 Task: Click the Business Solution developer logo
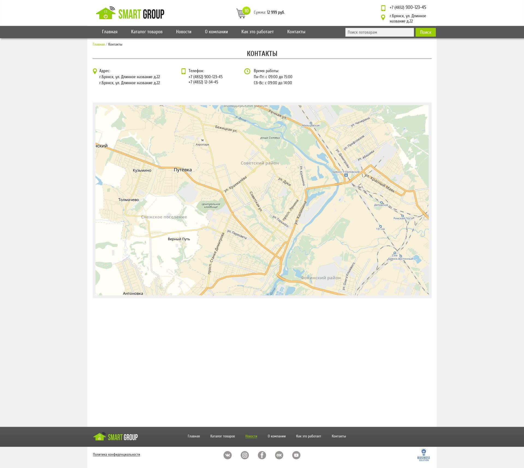[423, 455]
